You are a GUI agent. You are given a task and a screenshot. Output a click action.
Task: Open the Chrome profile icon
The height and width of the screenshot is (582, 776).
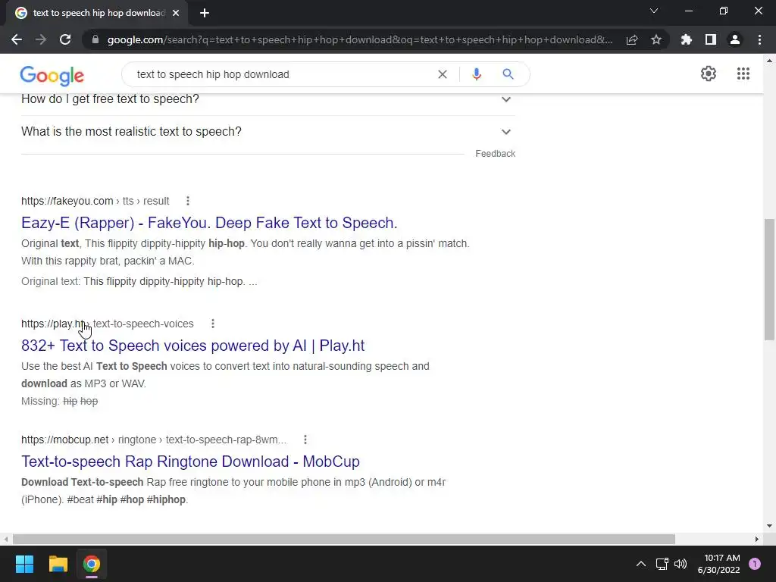(x=735, y=39)
